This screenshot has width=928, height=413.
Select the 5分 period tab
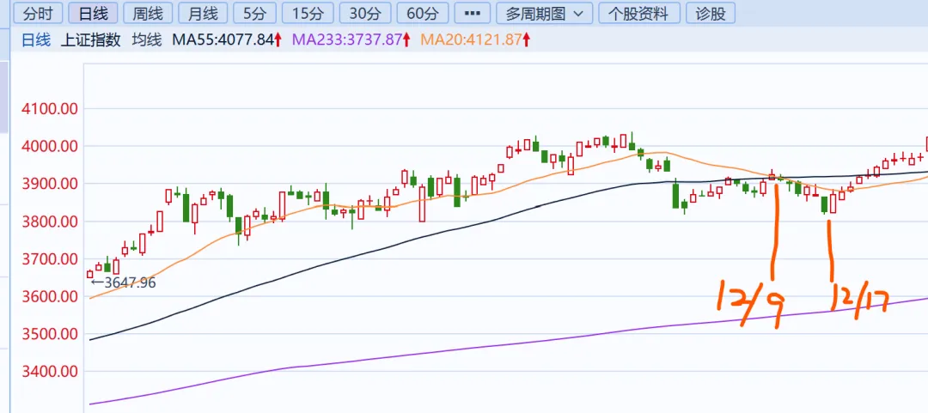pos(255,13)
